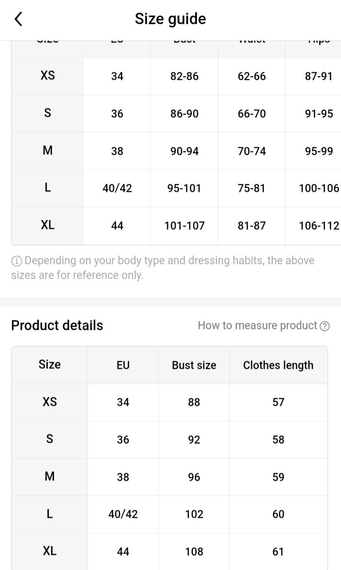Tap bust size 102 in Product details
341x570 pixels.
point(194,514)
